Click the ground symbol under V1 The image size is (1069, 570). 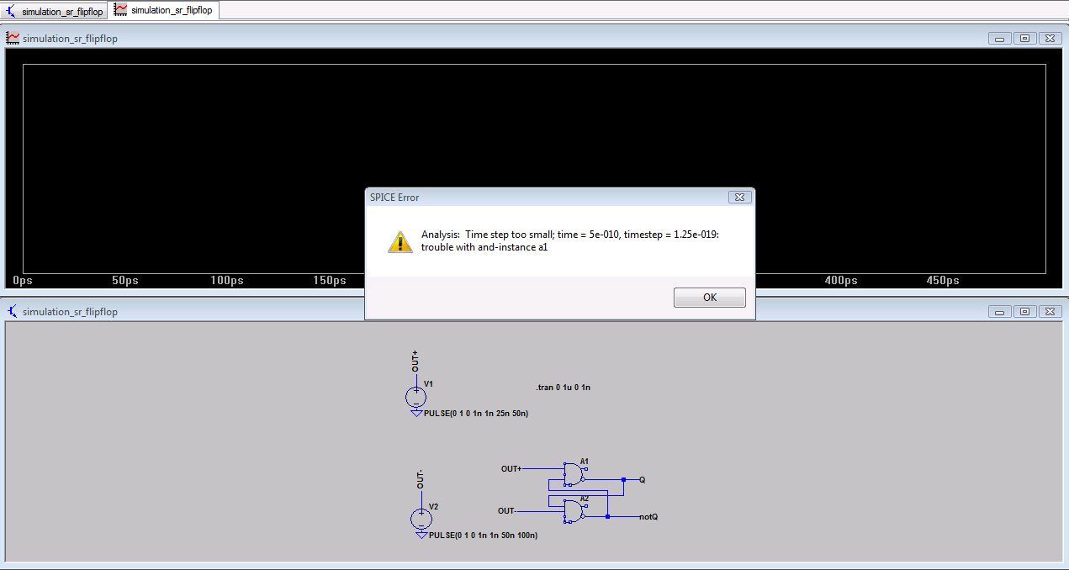coord(415,414)
